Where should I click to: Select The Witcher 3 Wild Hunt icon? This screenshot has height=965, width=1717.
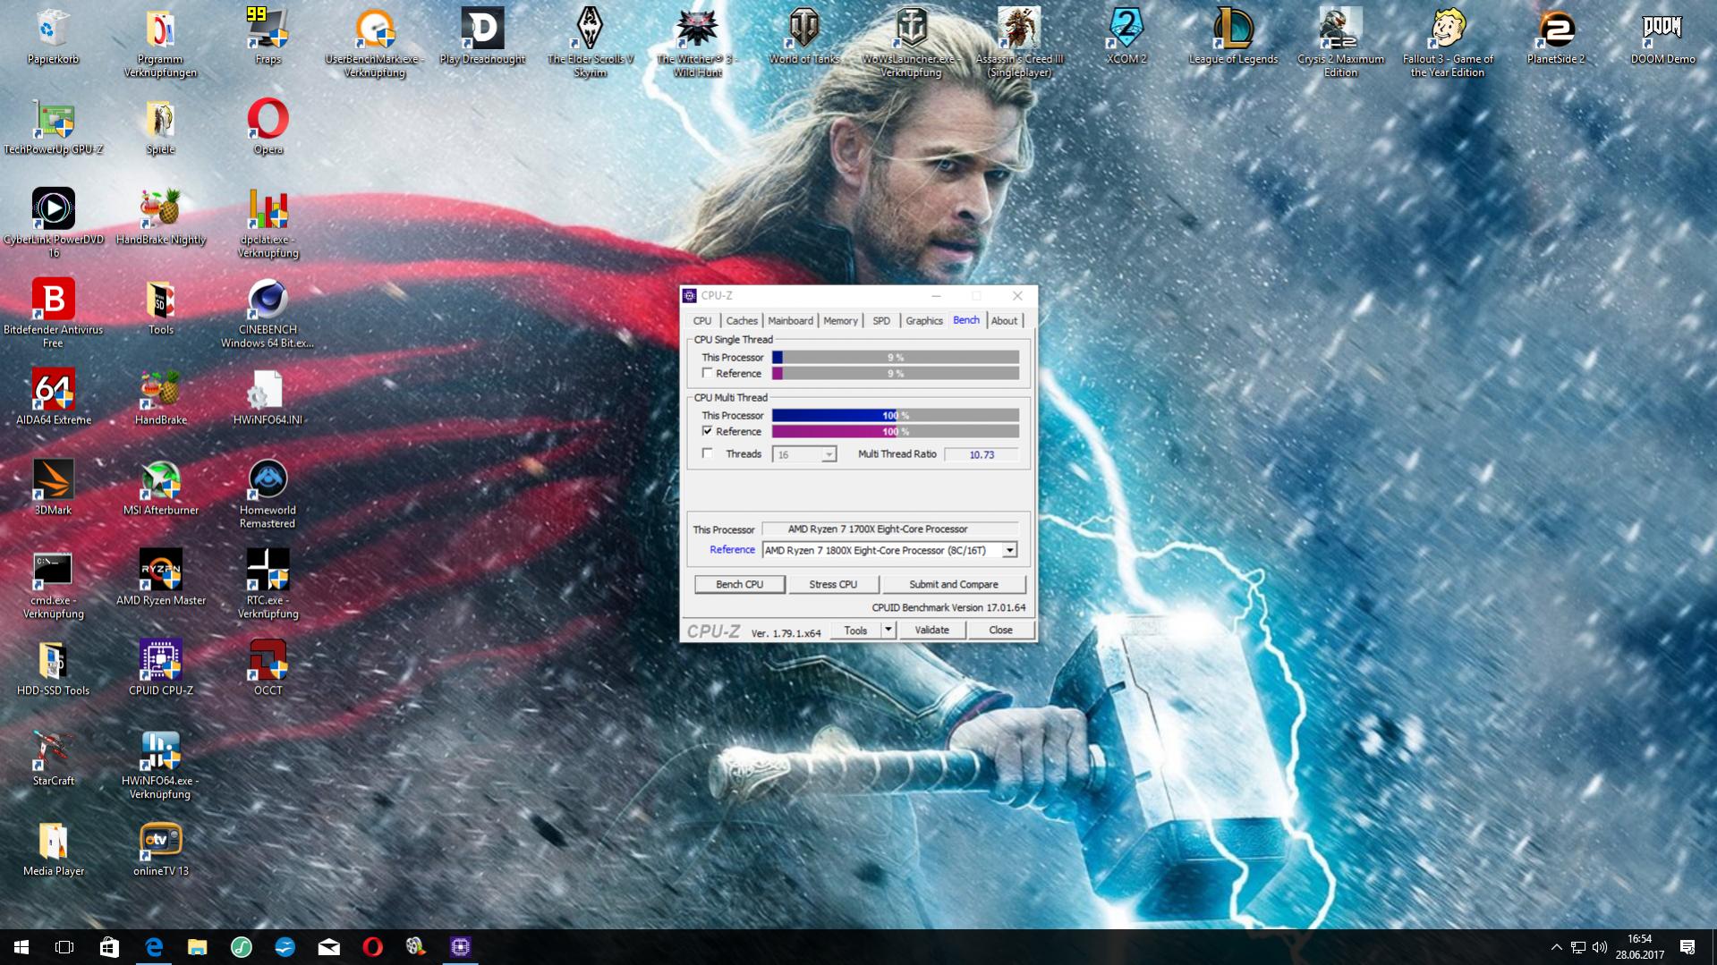[x=697, y=43]
